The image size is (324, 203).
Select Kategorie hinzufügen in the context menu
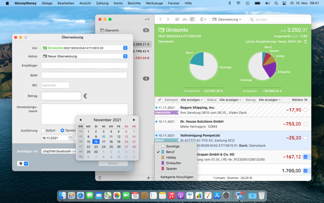[x=177, y=177]
